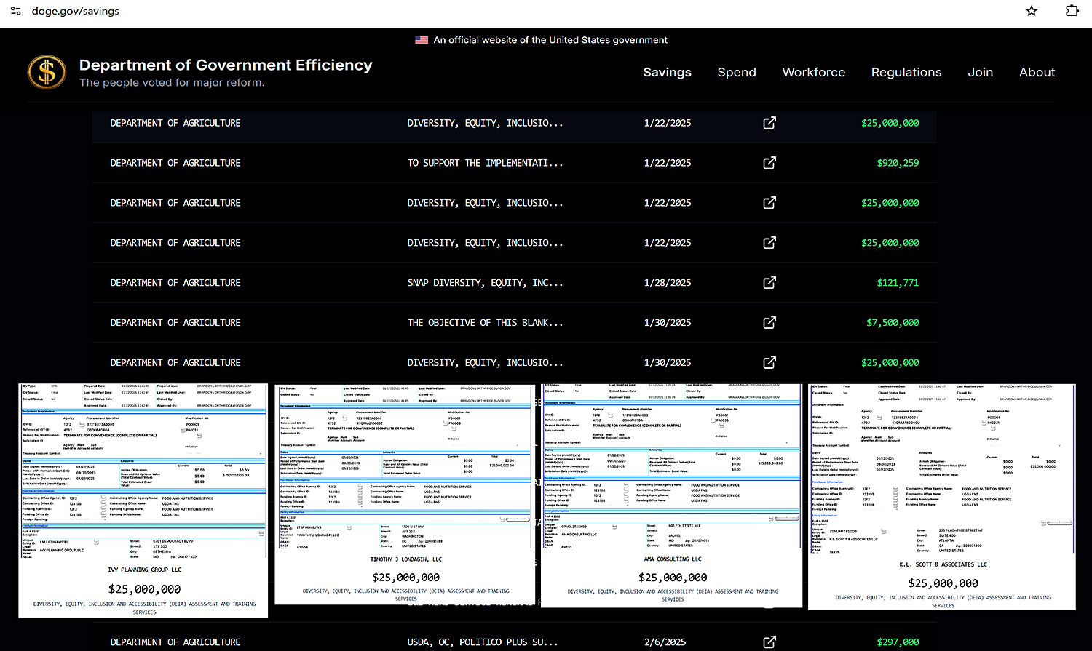The width and height of the screenshot is (1092, 651).
Task: Open the Regulations menu item
Action: [906, 73]
